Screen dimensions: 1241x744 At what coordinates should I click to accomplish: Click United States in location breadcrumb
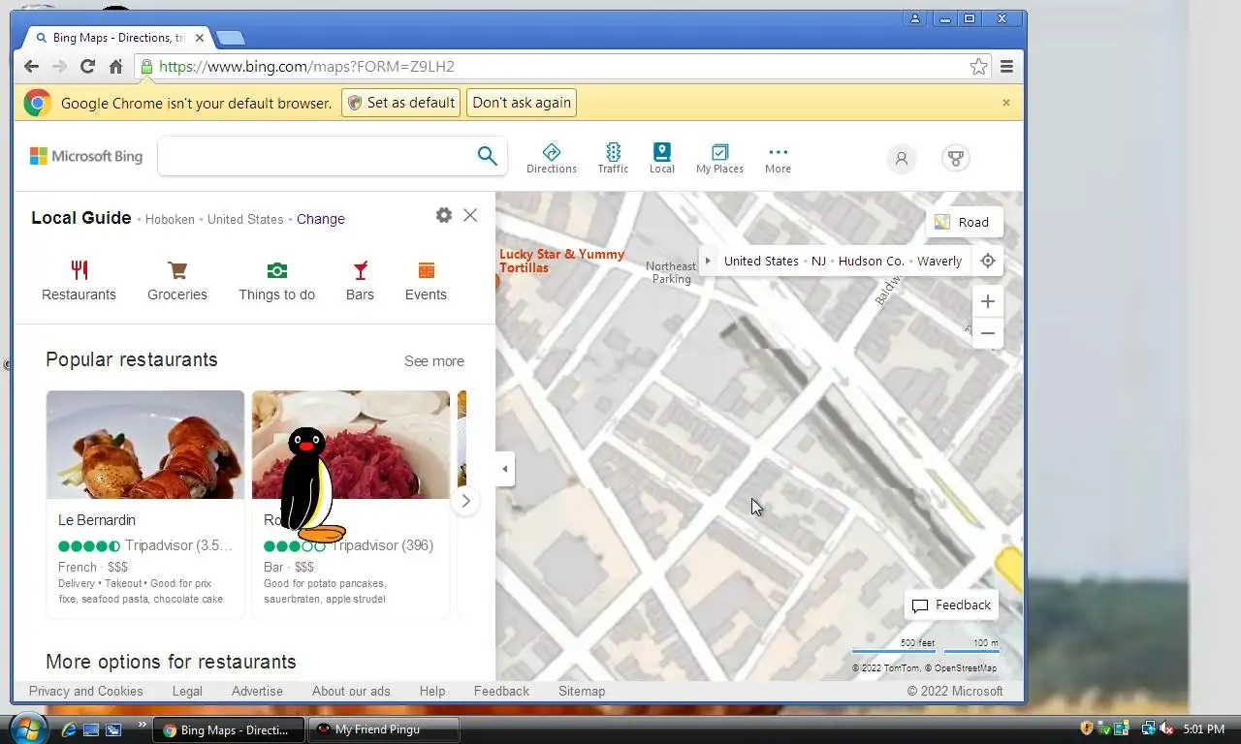coord(761,261)
